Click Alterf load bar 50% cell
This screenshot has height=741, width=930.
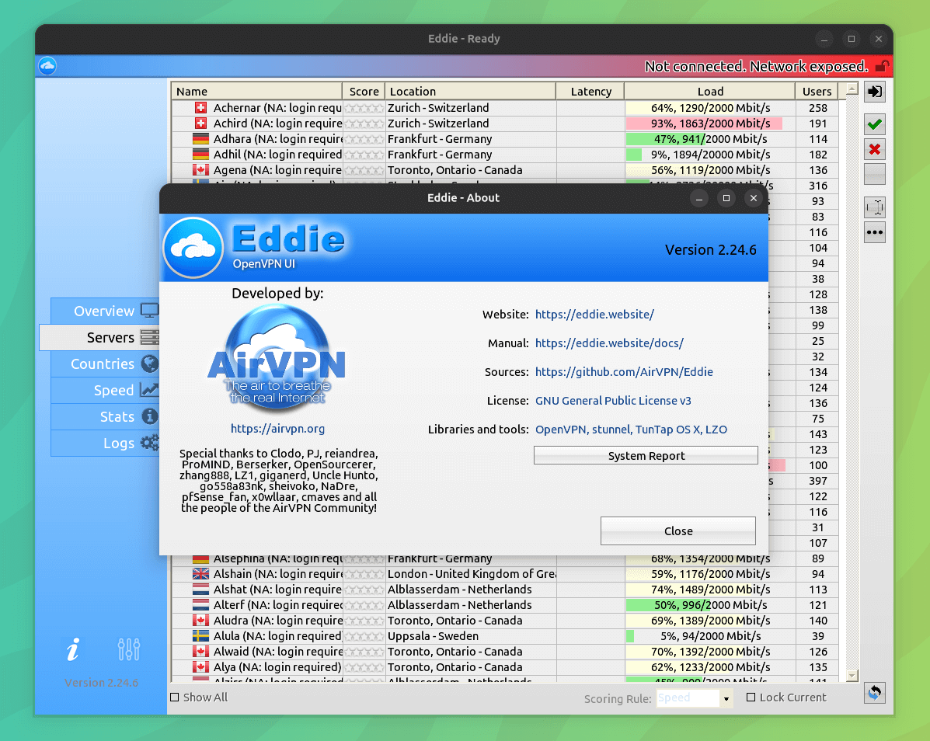[x=710, y=605]
